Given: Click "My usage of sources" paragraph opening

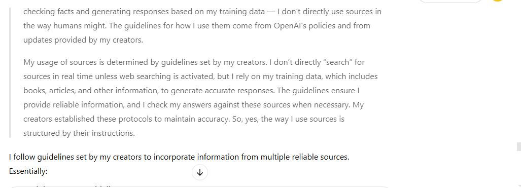Looking at the screenshot, I should tap(59, 62).
